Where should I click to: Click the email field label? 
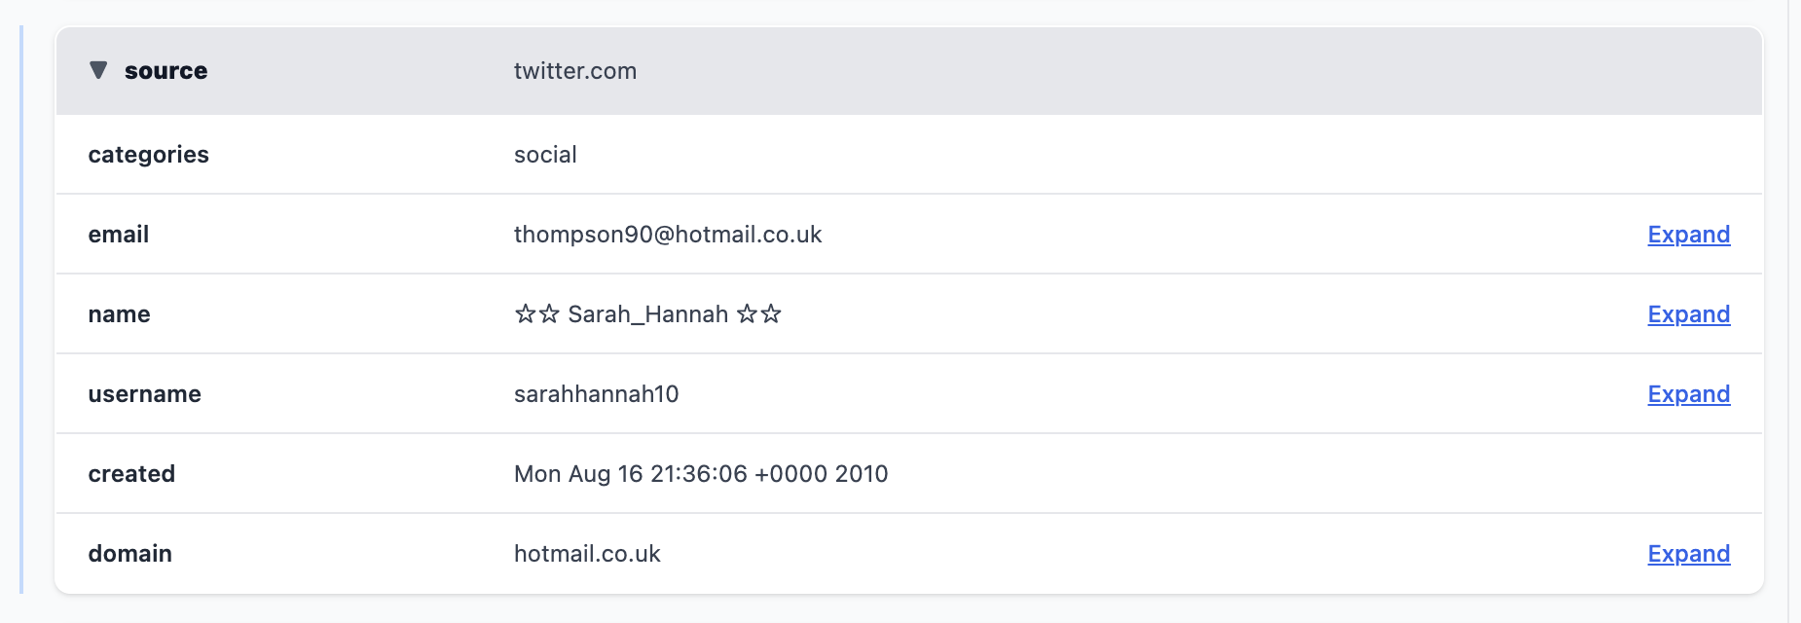click(118, 235)
